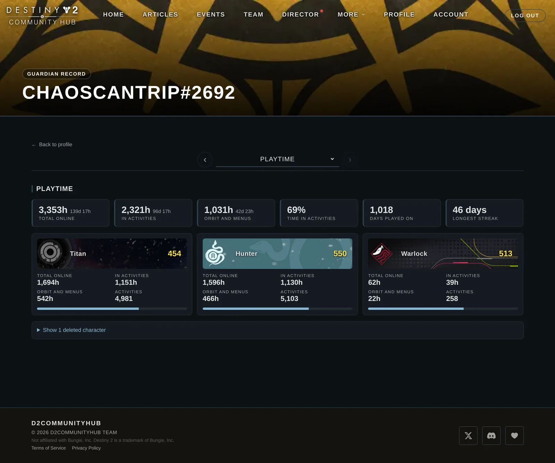Open Account in navigation bar
This screenshot has width=555, height=463.
(451, 15)
